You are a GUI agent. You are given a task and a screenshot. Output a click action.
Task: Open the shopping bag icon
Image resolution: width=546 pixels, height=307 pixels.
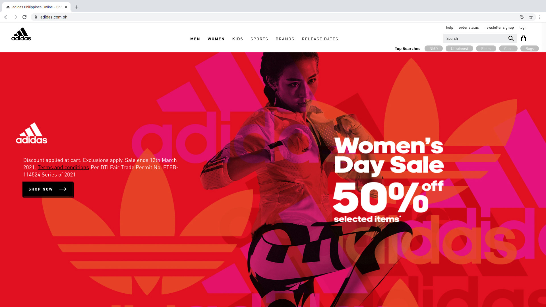[524, 38]
